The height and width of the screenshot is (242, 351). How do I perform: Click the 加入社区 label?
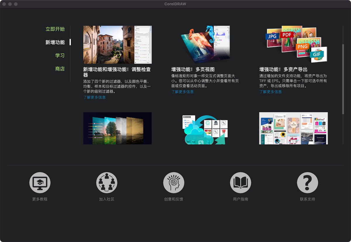pos(107,199)
